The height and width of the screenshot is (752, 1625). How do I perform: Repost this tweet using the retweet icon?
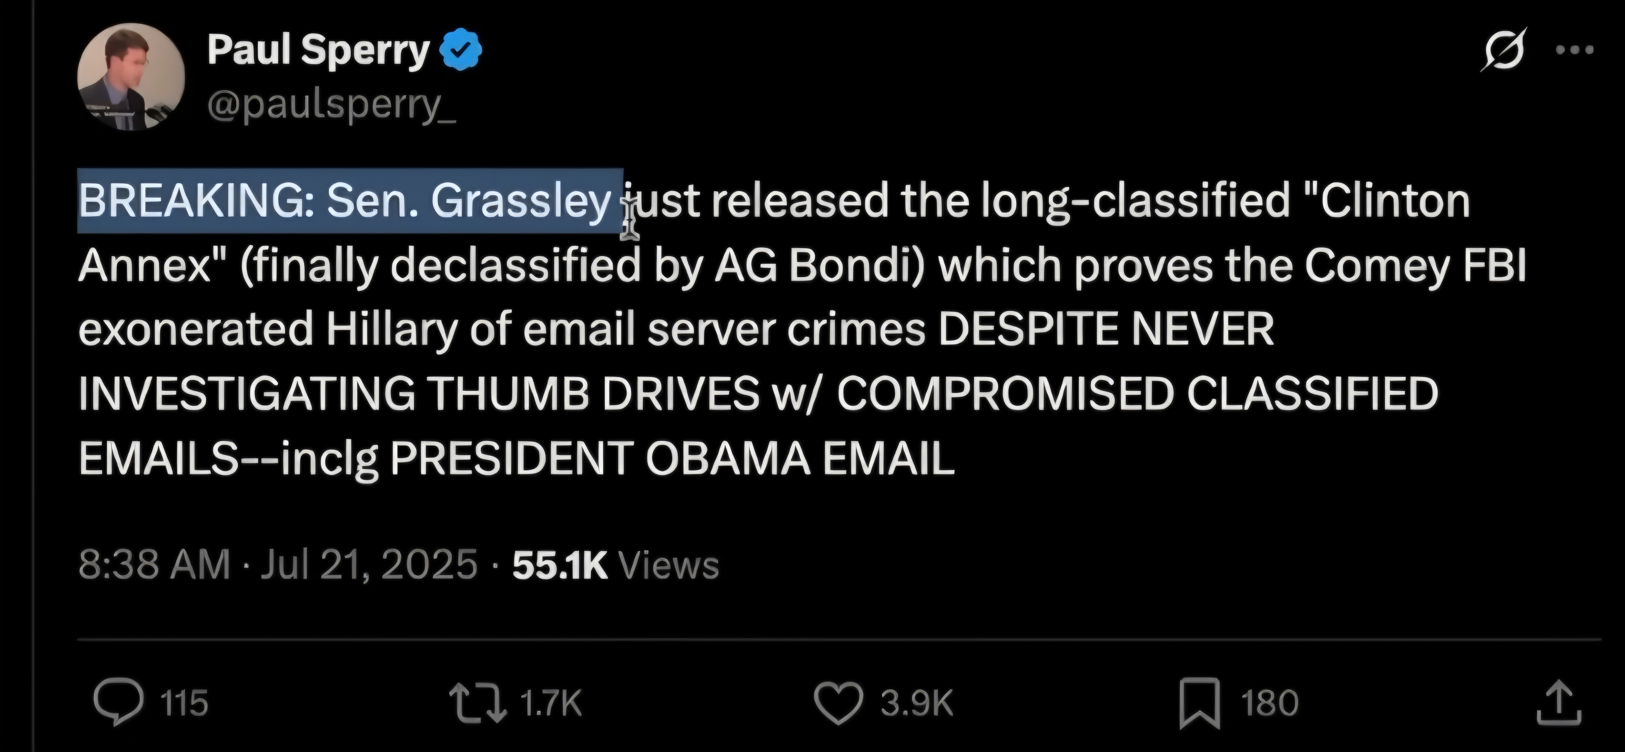point(478,702)
